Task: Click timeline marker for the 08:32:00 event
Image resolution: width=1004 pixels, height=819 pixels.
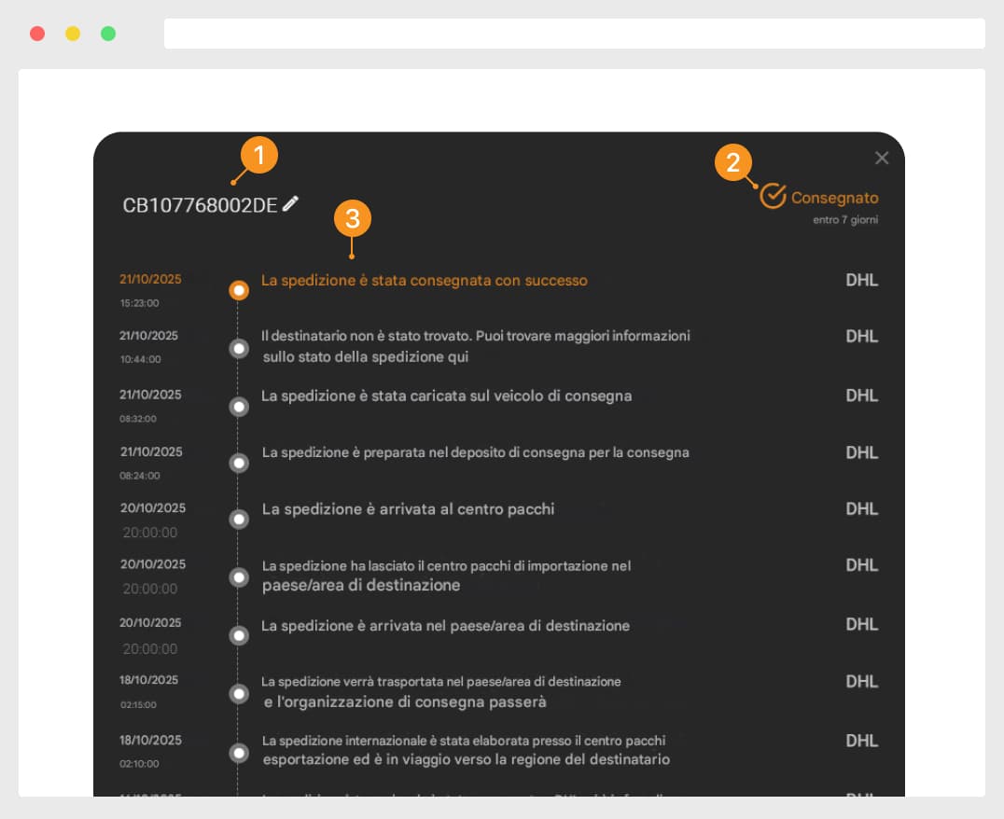Action: 239,407
